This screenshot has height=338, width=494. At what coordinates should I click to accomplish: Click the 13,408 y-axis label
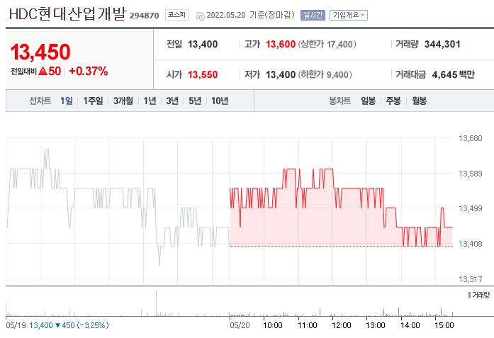[470, 244]
